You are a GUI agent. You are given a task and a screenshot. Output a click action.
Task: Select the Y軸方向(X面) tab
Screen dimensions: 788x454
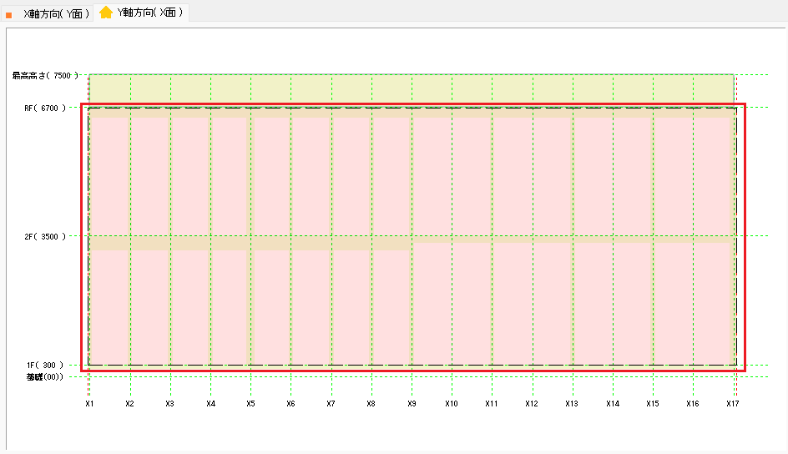pyautogui.click(x=150, y=13)
